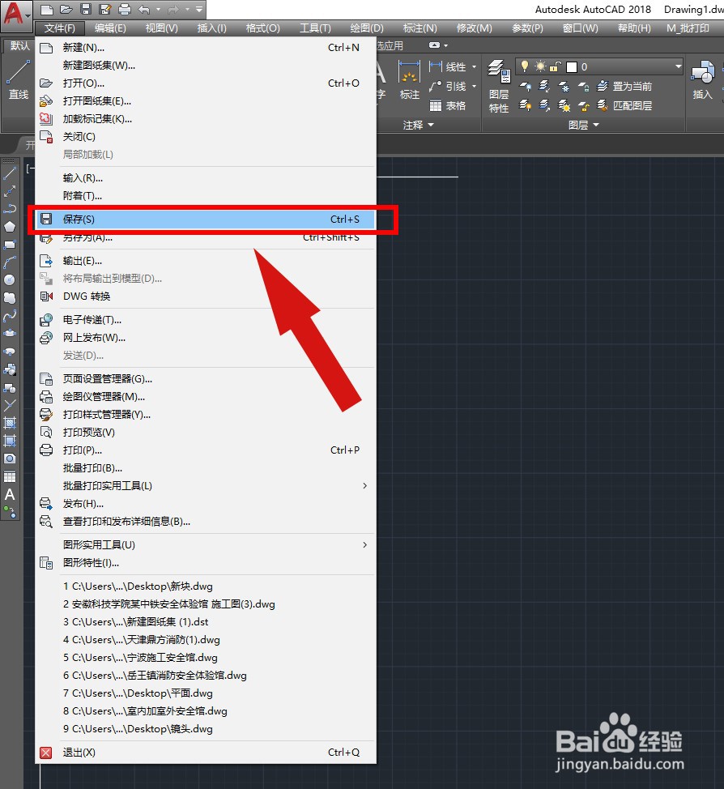Click the Open folder icon in quick access toolbar

click(x=66, y=9)
